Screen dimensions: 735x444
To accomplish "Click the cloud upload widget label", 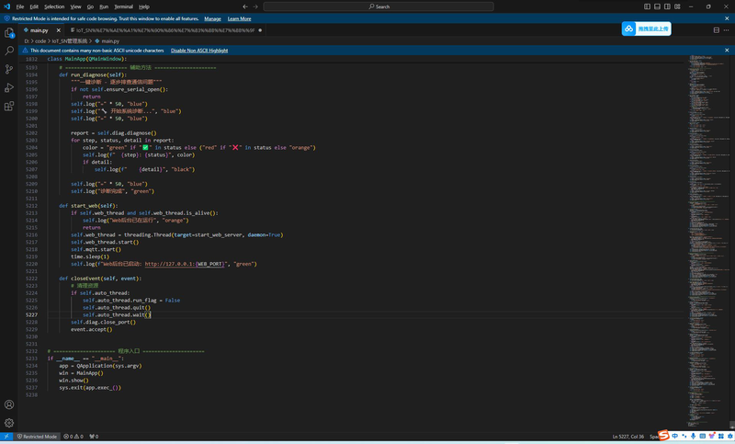I will [653, 28].
